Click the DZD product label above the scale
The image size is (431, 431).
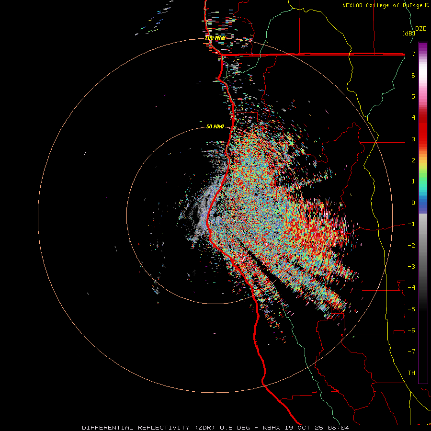point(421,29)
